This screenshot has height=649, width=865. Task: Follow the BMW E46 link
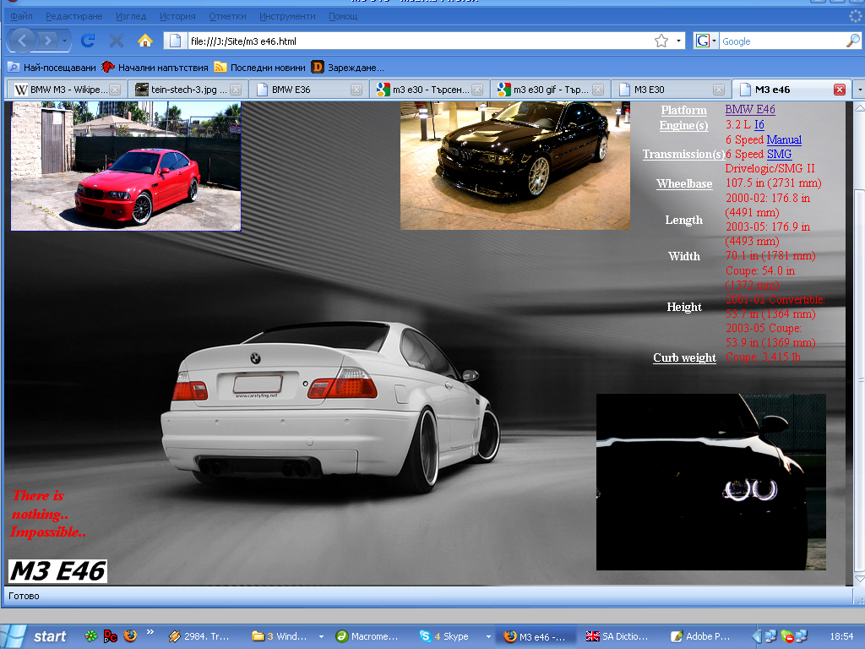coord(750,109)
